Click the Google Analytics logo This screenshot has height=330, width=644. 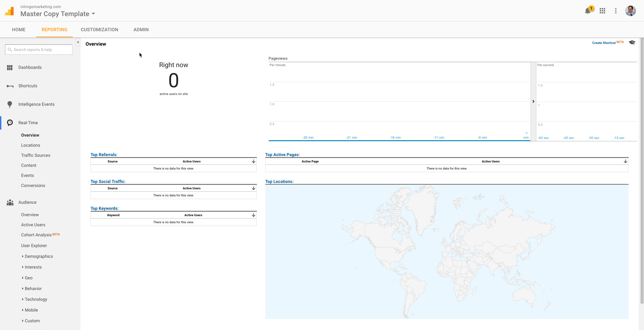point(10,11)
